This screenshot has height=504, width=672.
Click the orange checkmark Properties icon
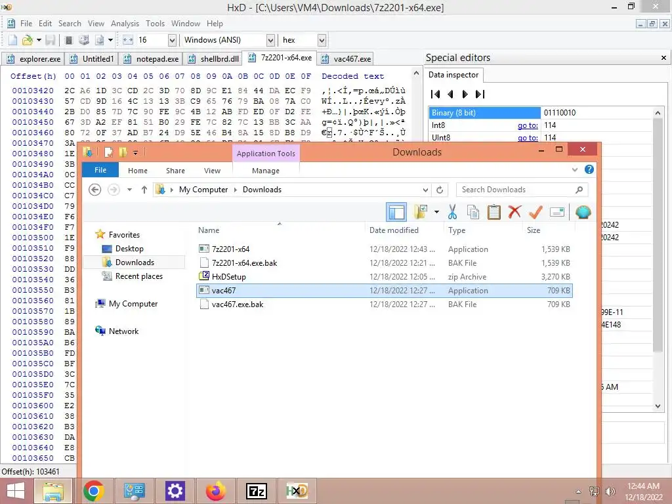pyautogui.click(x=535, y=212)
